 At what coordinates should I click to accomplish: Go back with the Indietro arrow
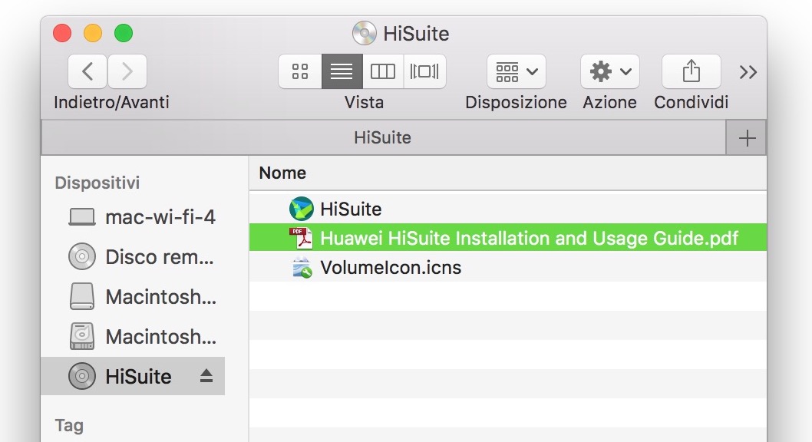click(88, 72)
